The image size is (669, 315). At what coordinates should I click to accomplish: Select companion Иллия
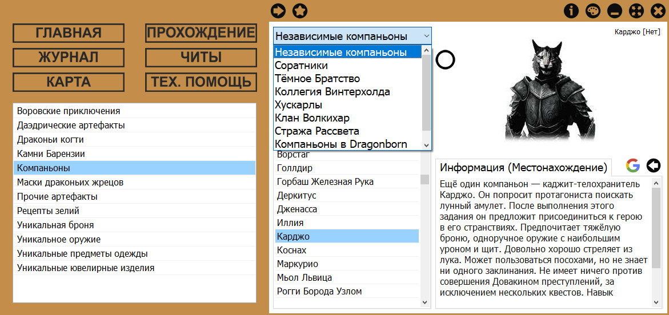[347, 223]
